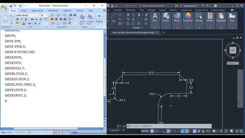Screen dimensions: 245x138
Task: Toggle Bold in Word font group
Action: tap(17, 20)
